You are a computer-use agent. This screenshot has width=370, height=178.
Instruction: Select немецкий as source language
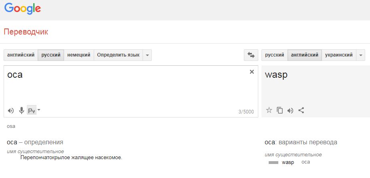pos(79,55)
